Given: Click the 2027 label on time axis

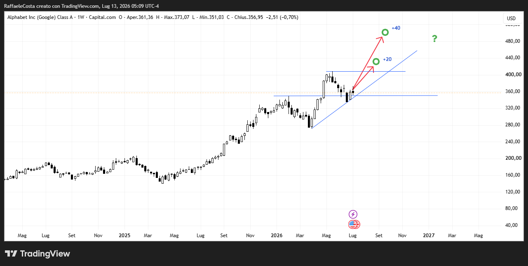Looking at the screenshot, I should coord(429,236).
